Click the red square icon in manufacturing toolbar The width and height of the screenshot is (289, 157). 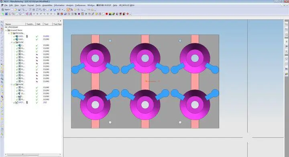click(106, 14)
